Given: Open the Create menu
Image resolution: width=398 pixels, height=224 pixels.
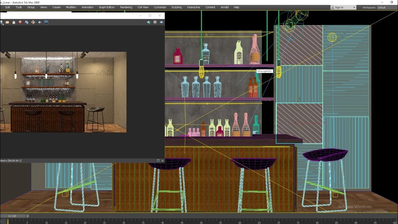Looking at the screenshot, I should click(x=57, y=7).
